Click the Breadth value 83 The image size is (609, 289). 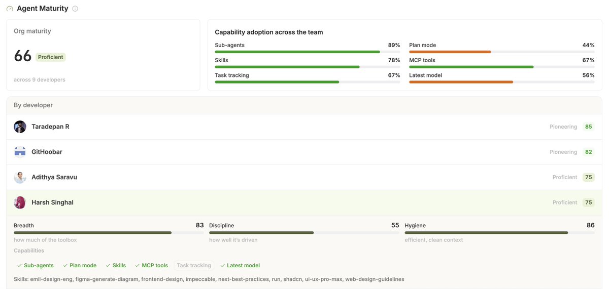pyautogui.click(x=200, y=225)
